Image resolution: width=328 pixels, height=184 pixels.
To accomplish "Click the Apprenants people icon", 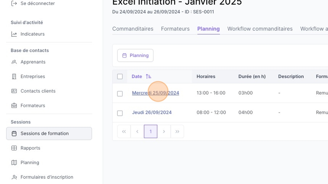I will click(14, 62).
